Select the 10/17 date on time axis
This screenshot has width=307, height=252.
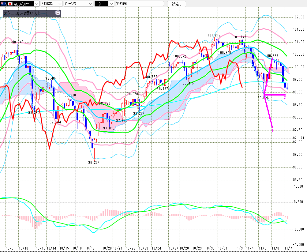[90, 248]
